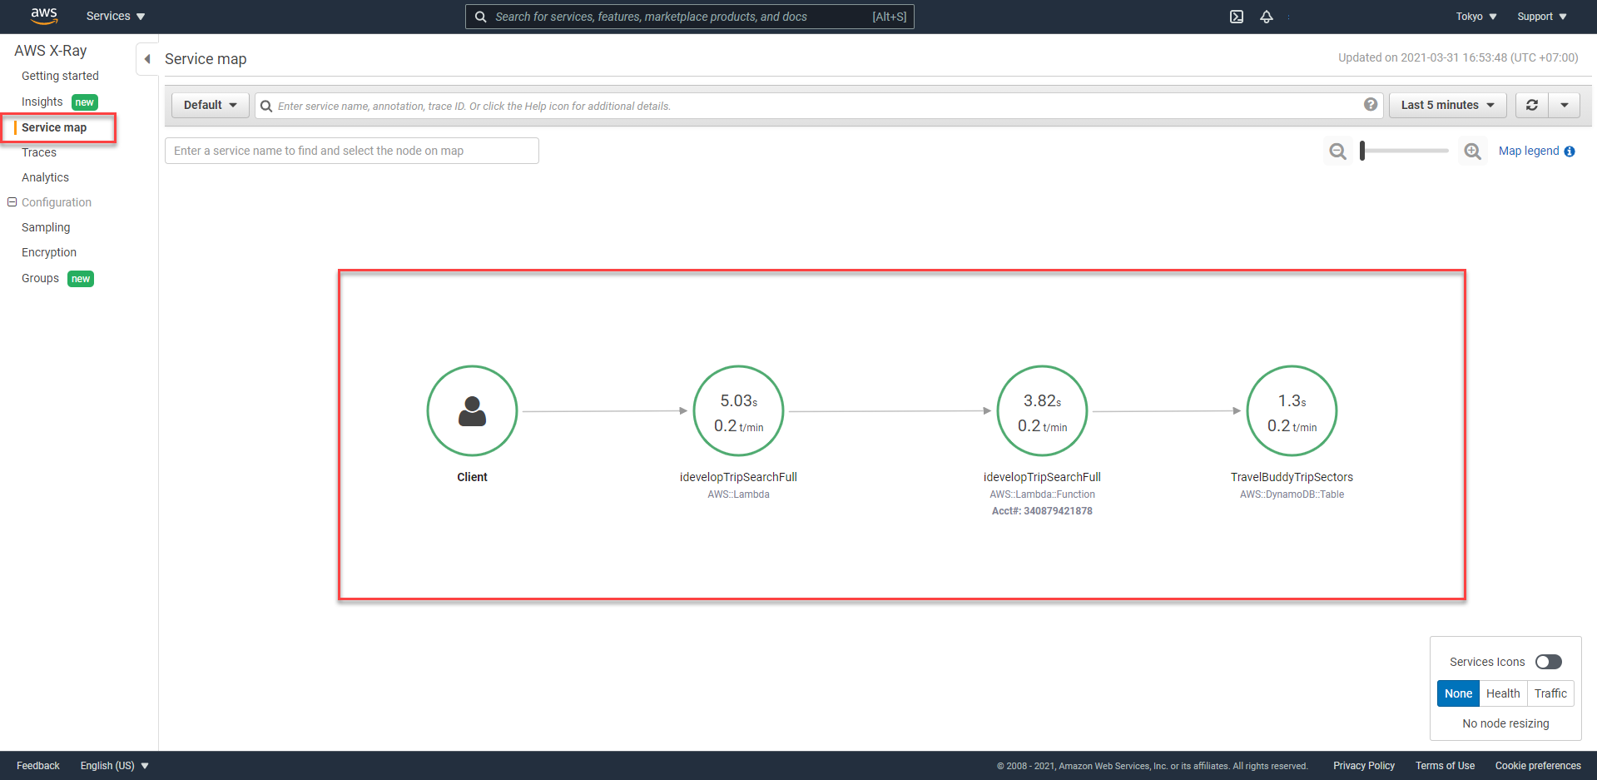
Task: Open the refresh options dropdown arrow
Action: click(x=1565, y=105)
